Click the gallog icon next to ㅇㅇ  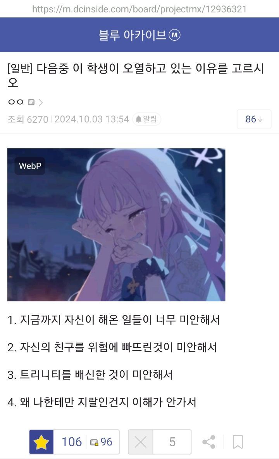pos(31,102)
